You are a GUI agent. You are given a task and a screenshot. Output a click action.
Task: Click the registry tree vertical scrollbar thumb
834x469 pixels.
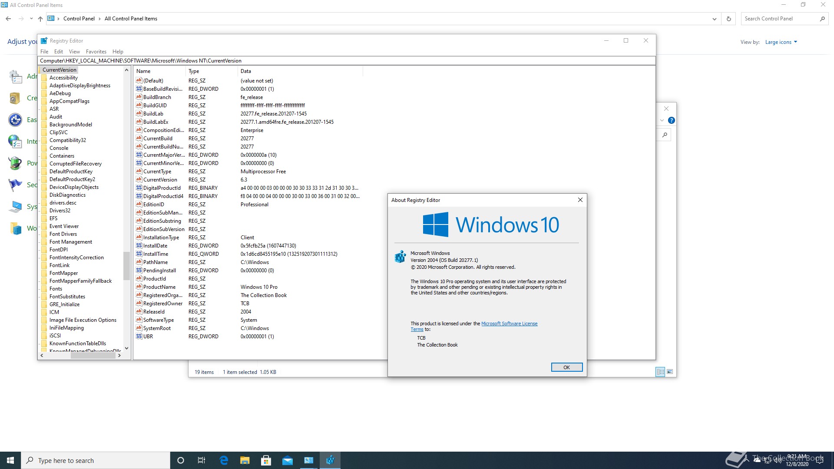pos(126,266)
